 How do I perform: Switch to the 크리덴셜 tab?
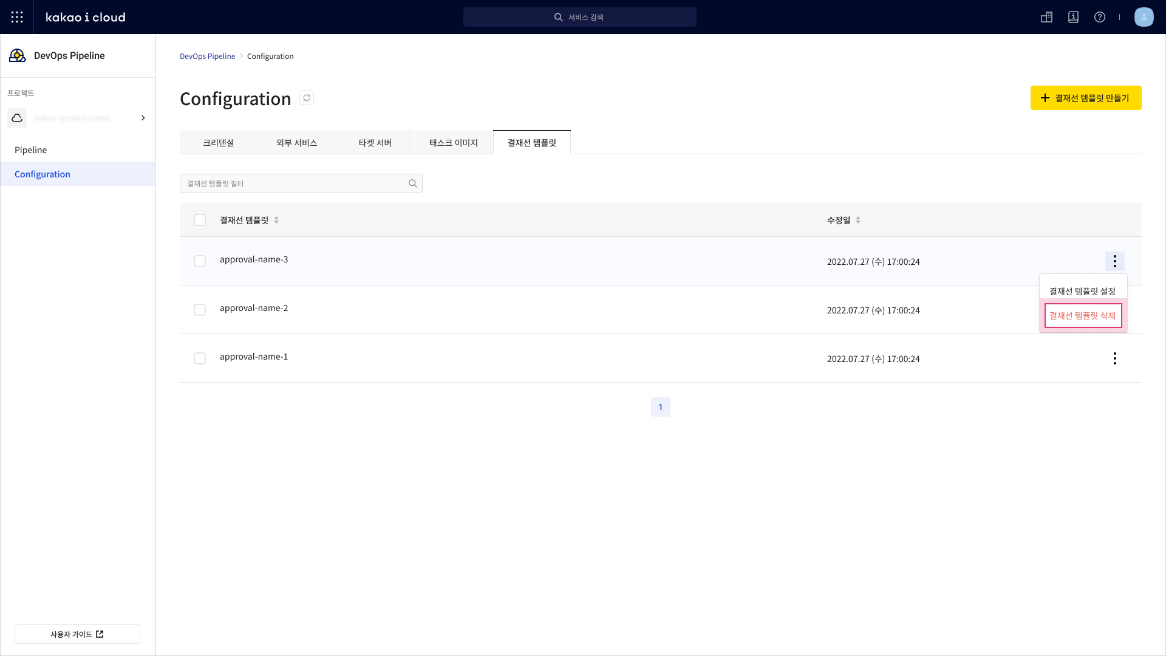[219, 143]
